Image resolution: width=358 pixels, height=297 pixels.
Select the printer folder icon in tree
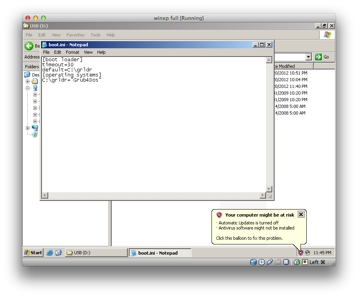pos(35,81)
